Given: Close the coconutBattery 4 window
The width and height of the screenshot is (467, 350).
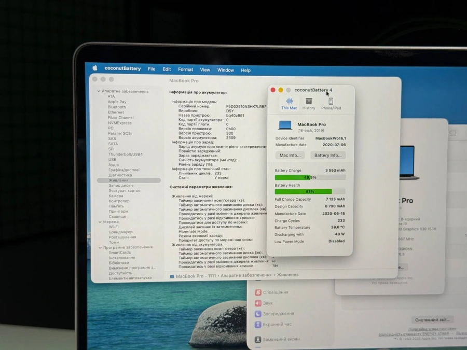Looking at the screenshot, I should [x=273, y=90].
